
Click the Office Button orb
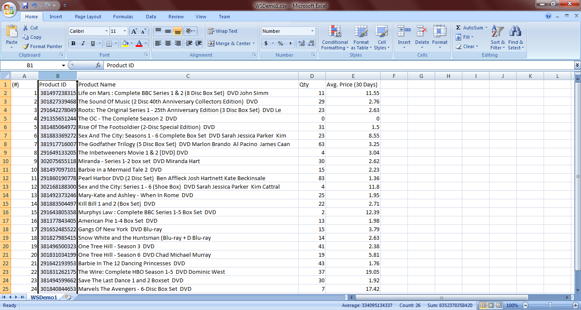point(9,9)
